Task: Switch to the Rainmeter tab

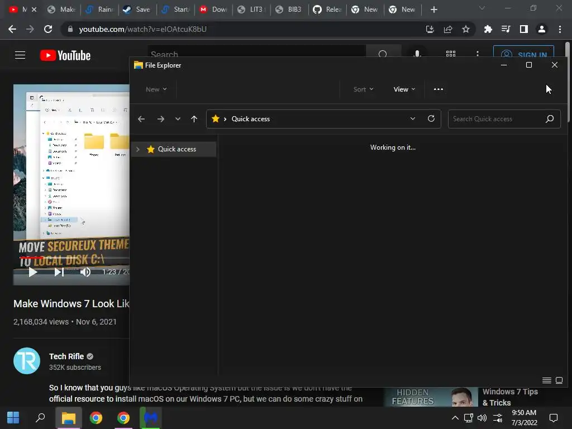Action: click(99, 9)
